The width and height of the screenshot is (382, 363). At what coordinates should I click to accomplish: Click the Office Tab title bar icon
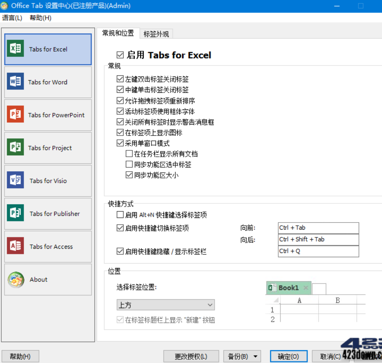click(4, 6)
